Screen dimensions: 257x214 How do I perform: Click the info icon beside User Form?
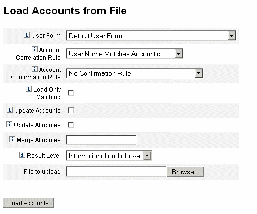tap(27, 35)
